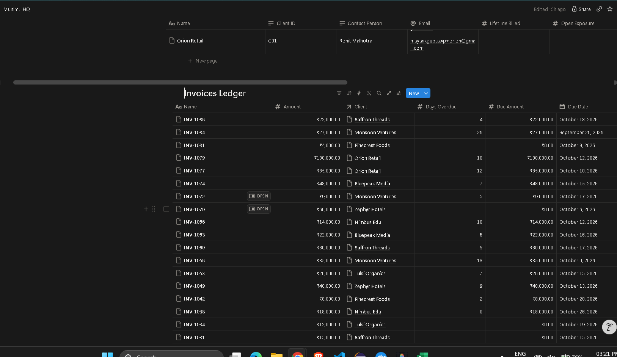Open INV-1070 with the OPEN button
This screenshot has width=617, height=357.
pyautogui.click(x=259, y=209)
